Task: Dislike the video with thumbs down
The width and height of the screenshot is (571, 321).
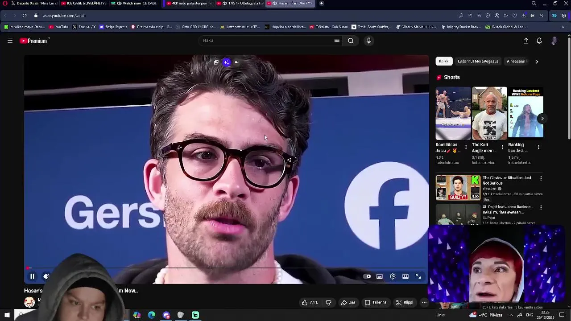Action: (329, 302)
